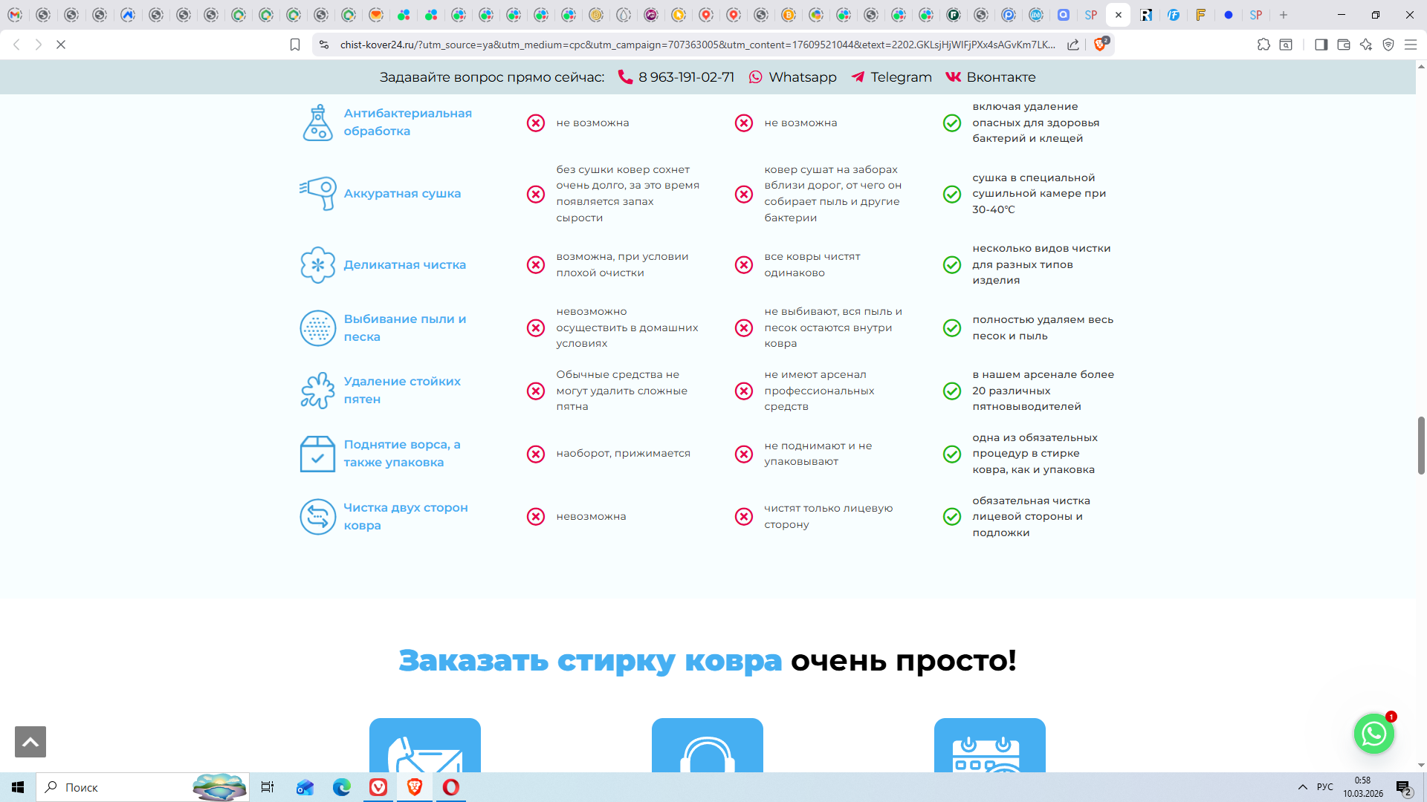Image resolution: width=1427 pixels, height=802 pixels.
Task: Open the Brave wallet icon
Action: pyautogui.click(x=1344, y=45)
